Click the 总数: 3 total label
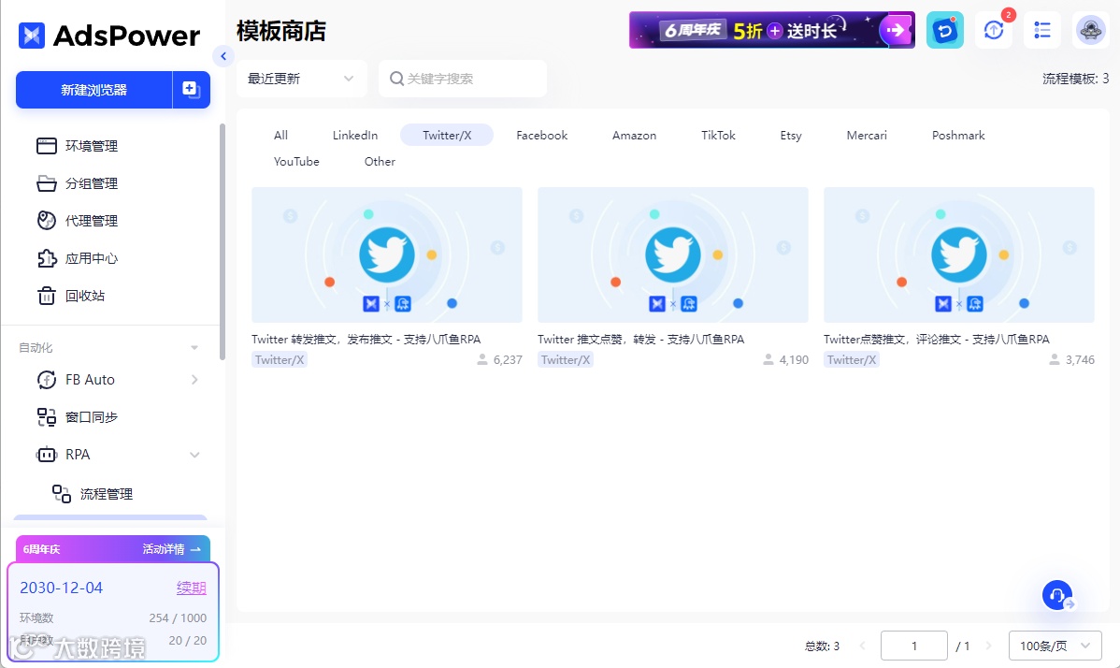1120x668 pixels. coord(822,646)
